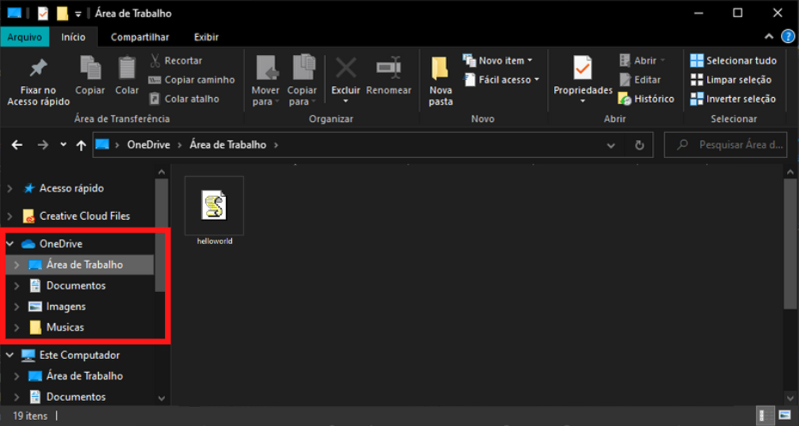Open Histórico file history
Image resolution: width=799 pixels, height=426 pixels.
point(646,99)
